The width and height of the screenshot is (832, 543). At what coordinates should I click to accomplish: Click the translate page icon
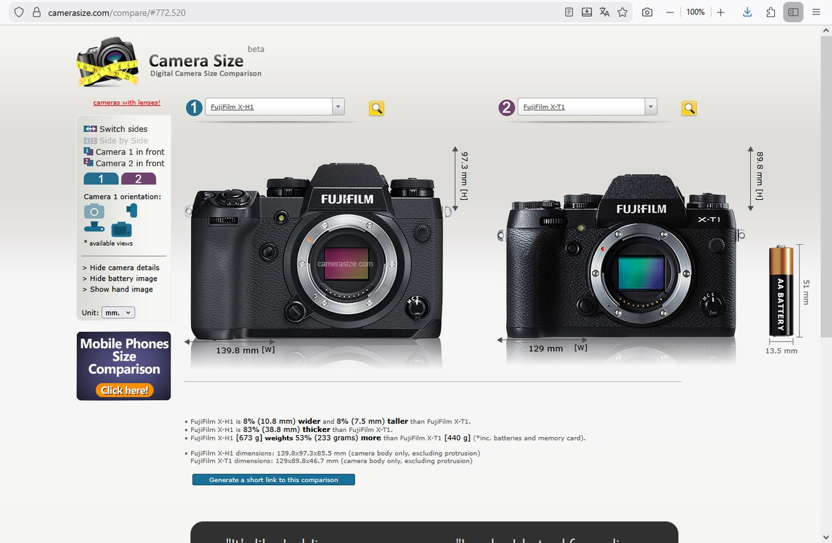pyautogui.click(x=604, y=12)
